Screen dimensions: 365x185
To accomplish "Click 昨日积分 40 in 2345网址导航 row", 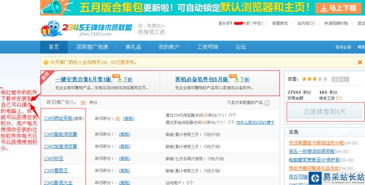I will click(118, 118).
